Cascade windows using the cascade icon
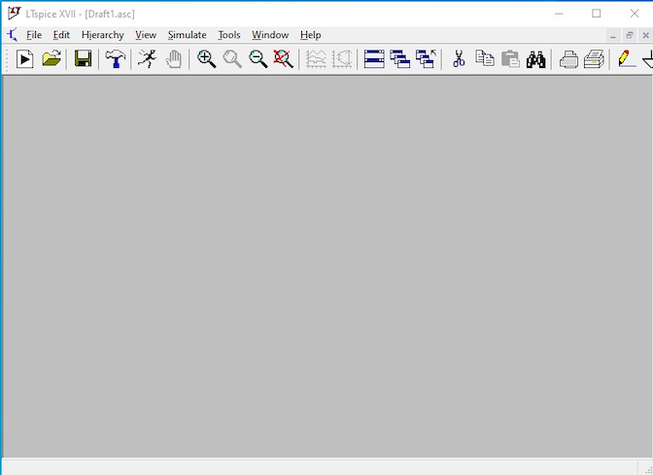The image size is (653, 475). [x=399, y=59]
